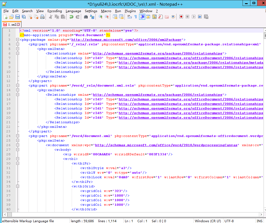Collapse the pkg:package fold on line 3
266x223 pixels.
(x=17, y=40)
